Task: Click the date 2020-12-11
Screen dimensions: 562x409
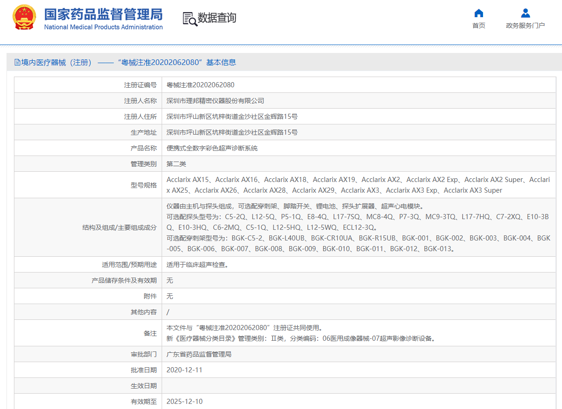Action: (x=184, y=370)
